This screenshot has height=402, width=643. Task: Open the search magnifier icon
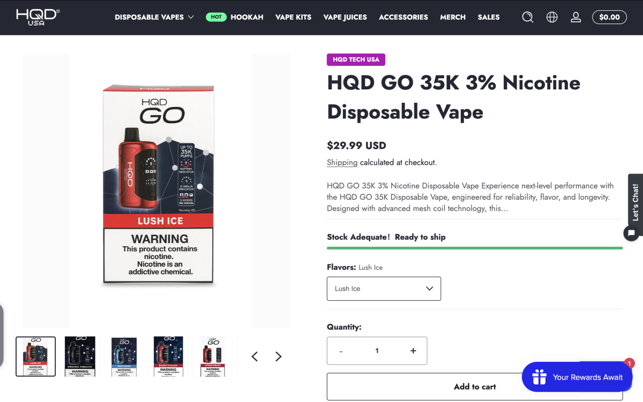528,17
